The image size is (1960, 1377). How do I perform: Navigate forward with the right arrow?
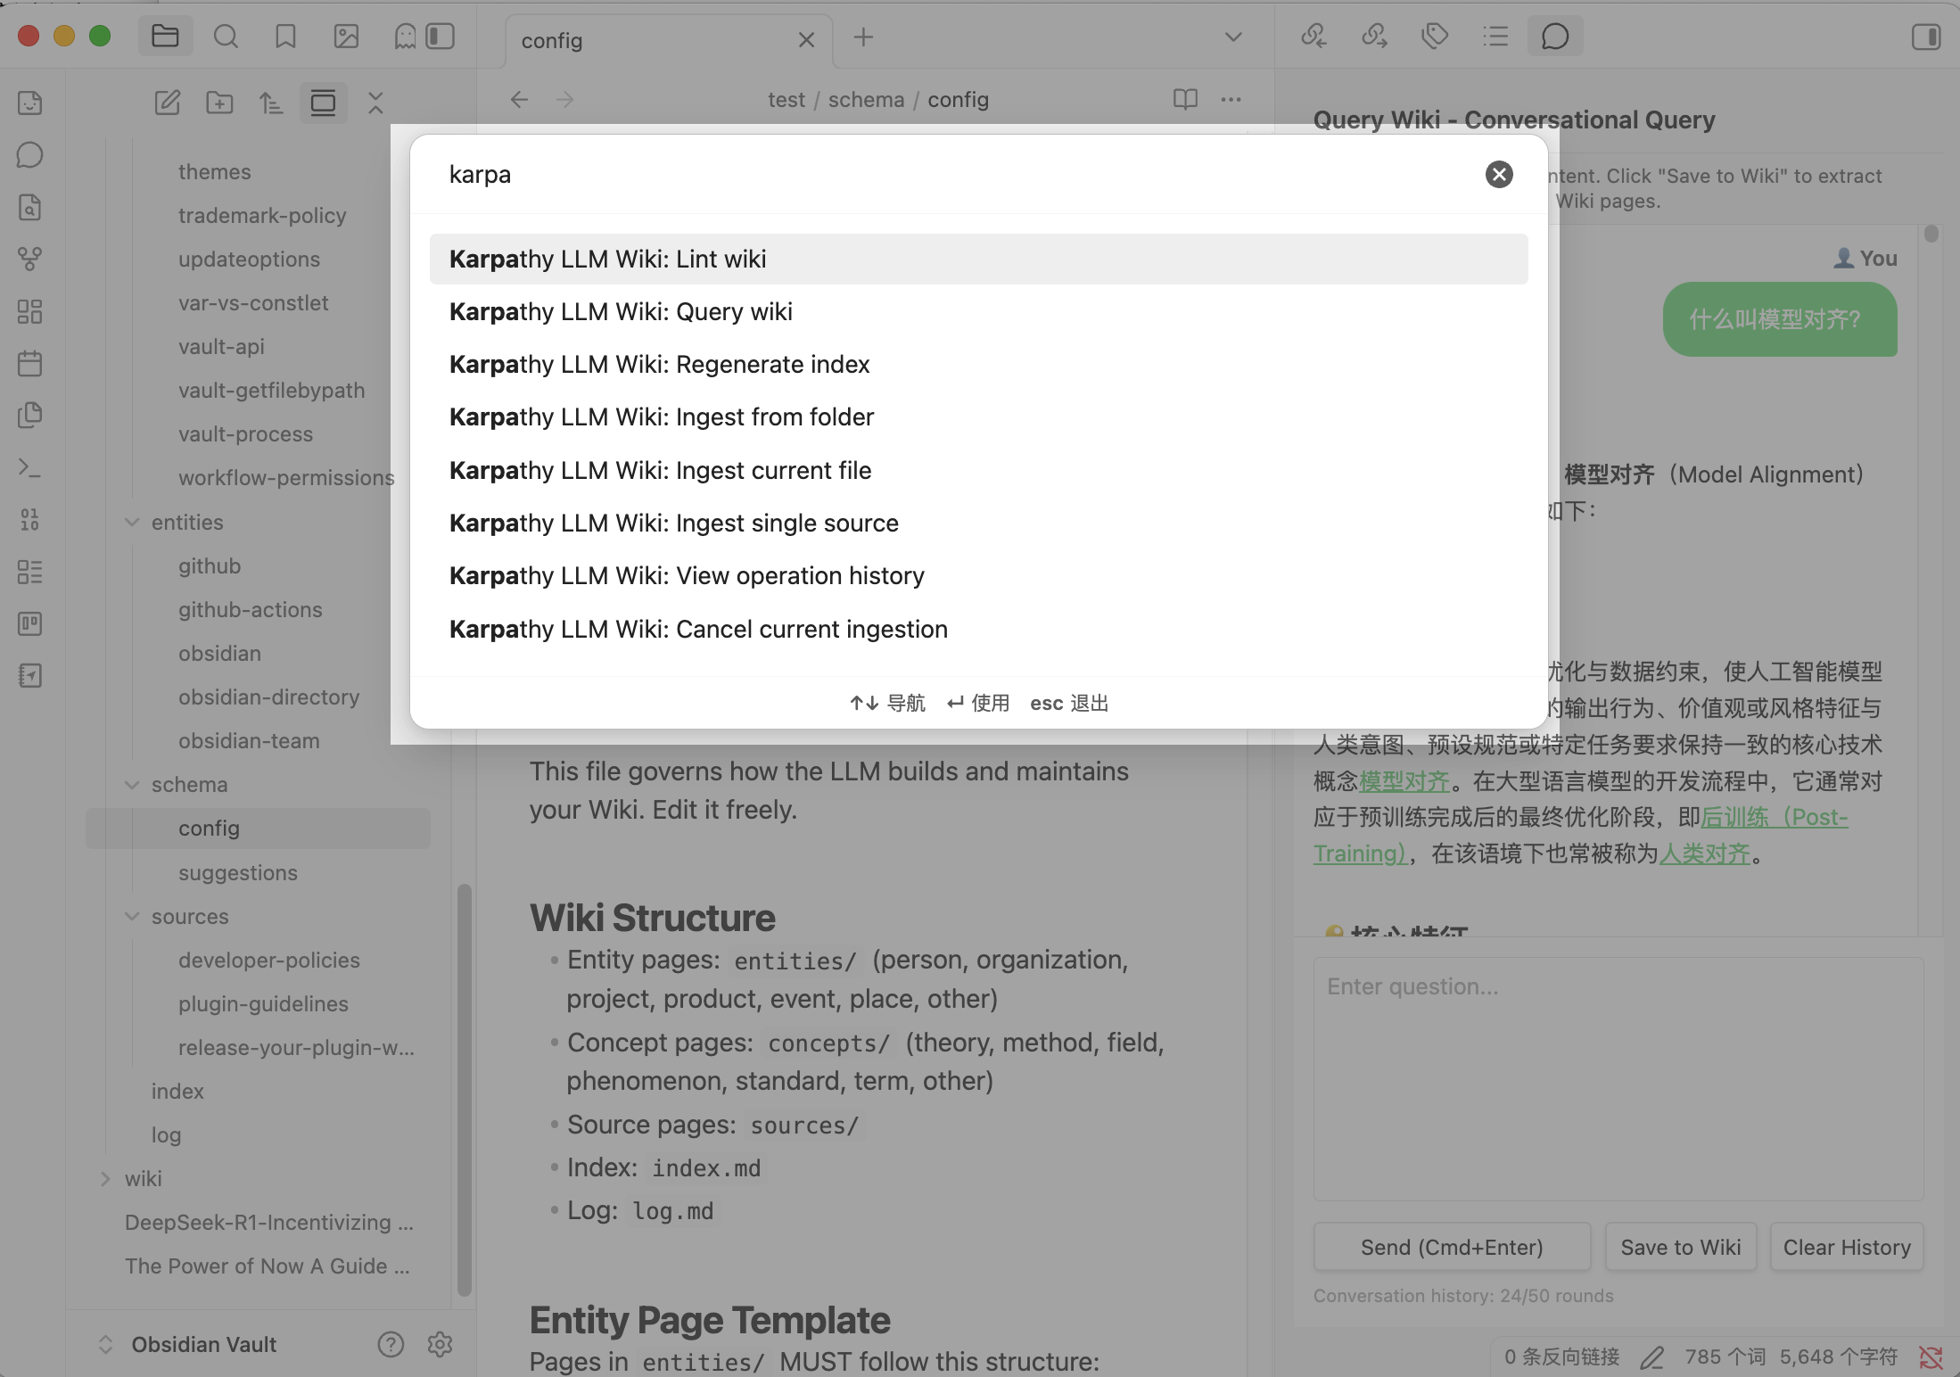click(565, 99)
